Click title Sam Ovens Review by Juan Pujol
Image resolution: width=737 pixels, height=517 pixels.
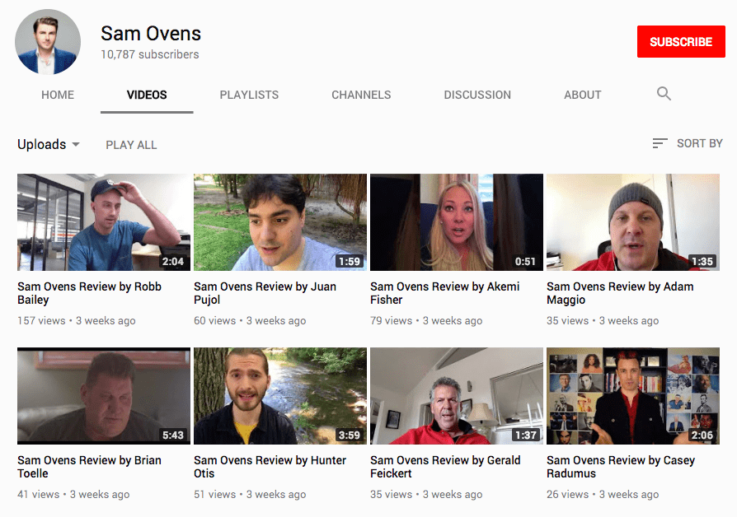point(265,293)
